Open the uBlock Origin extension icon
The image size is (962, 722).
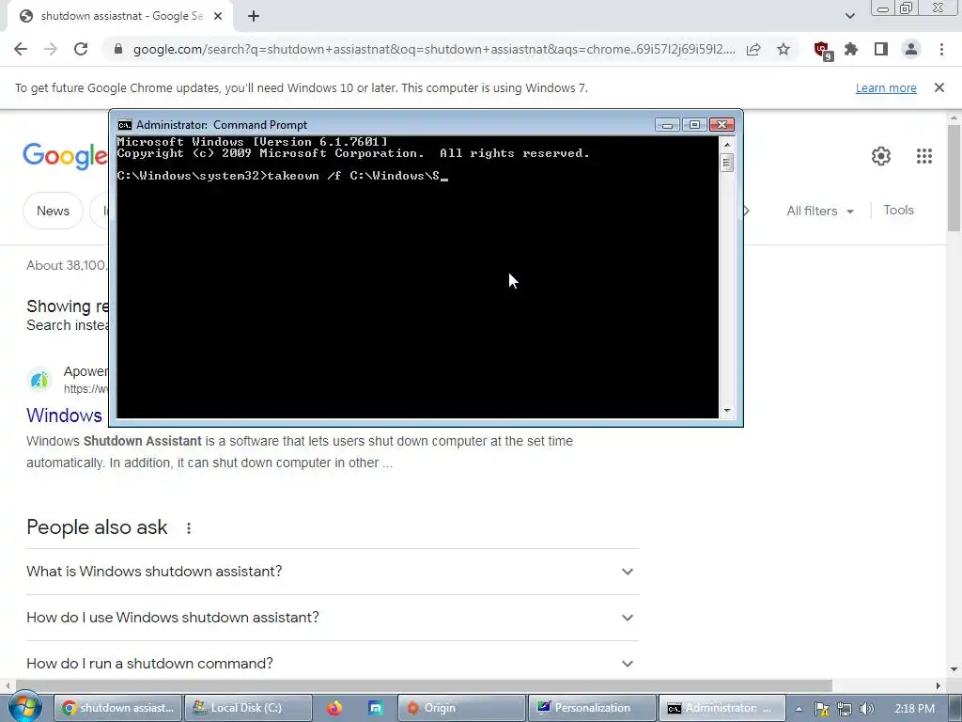click(x=822, y=50)
